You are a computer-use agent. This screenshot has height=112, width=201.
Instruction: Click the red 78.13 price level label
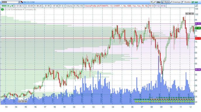click(x=198, y=38)
